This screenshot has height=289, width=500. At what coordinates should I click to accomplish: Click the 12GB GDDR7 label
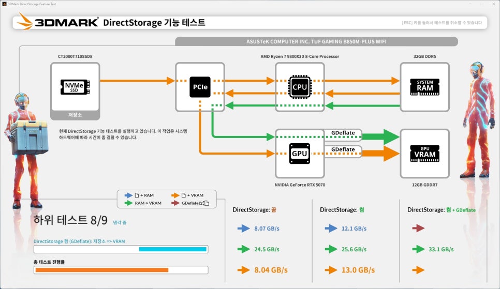pos(425,185)
